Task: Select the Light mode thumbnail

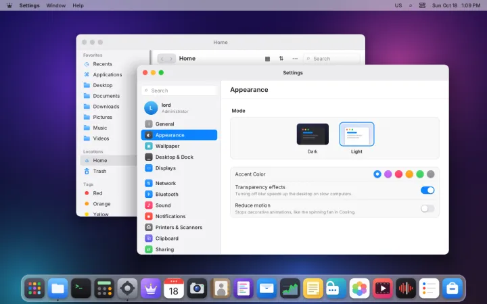Action: [x=356, y=134]
